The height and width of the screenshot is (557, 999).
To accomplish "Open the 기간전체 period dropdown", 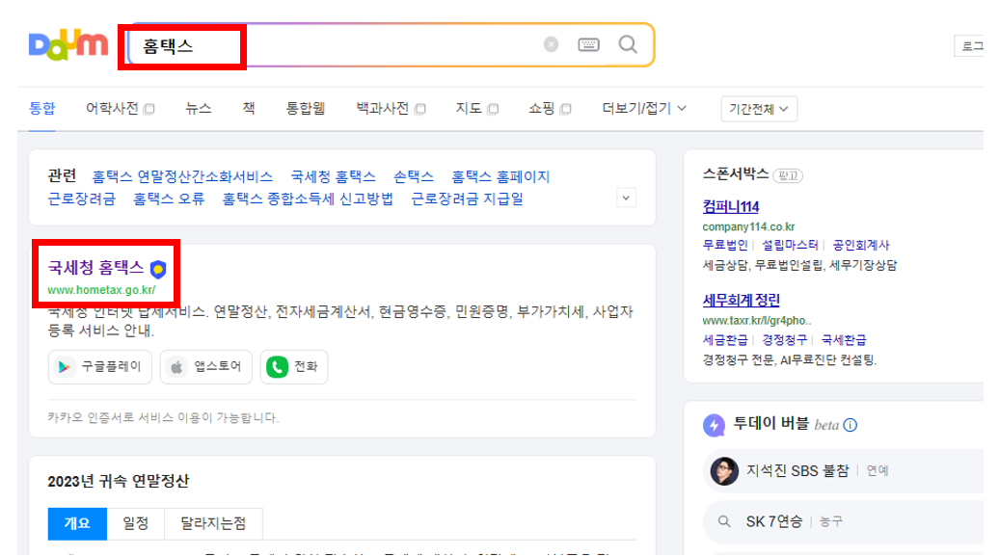I will coord(759,108).
